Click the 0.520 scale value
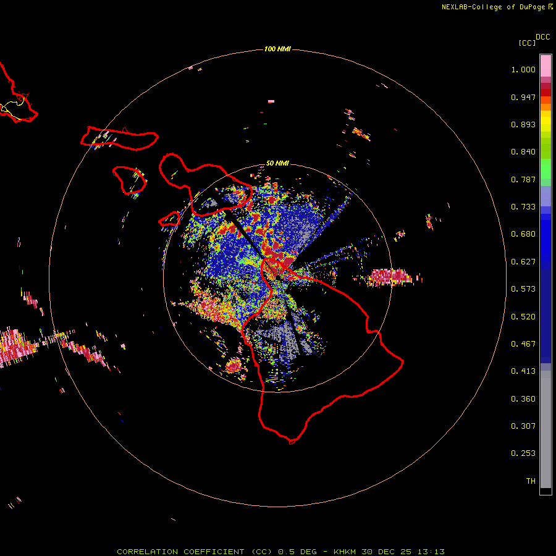The height and width of the screenshot is (556, 556). coord(523,317)
